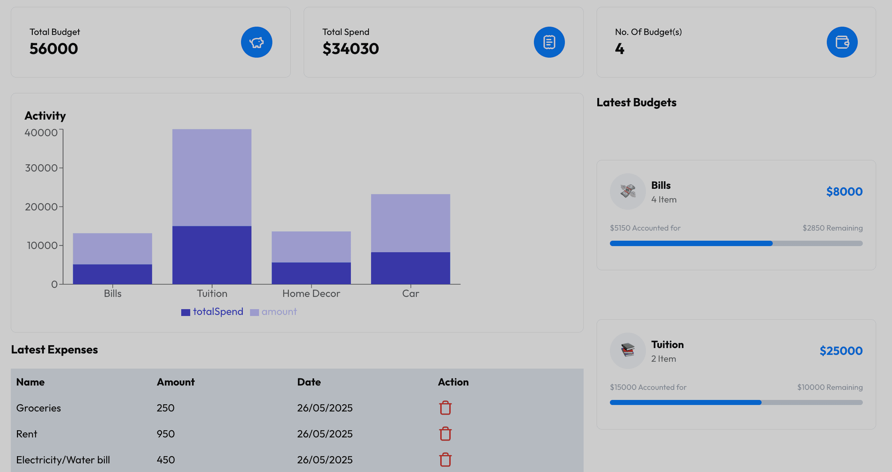Click the 450 amount cell

pos(166,460)
